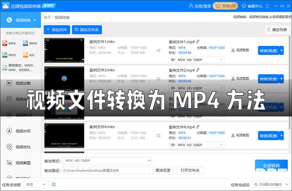Open other formats WMV, M4V, WEBM entry

click(x=18, y=68)
